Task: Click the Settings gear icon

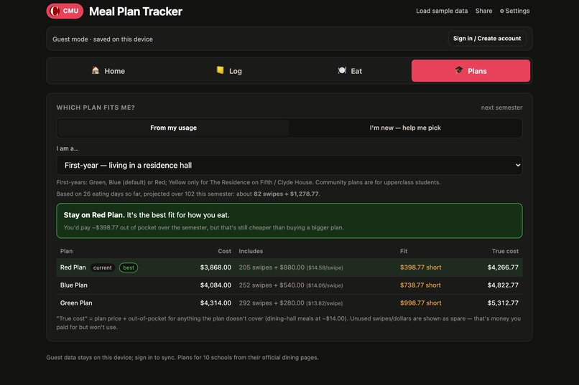Action: [x=502, y=11]
